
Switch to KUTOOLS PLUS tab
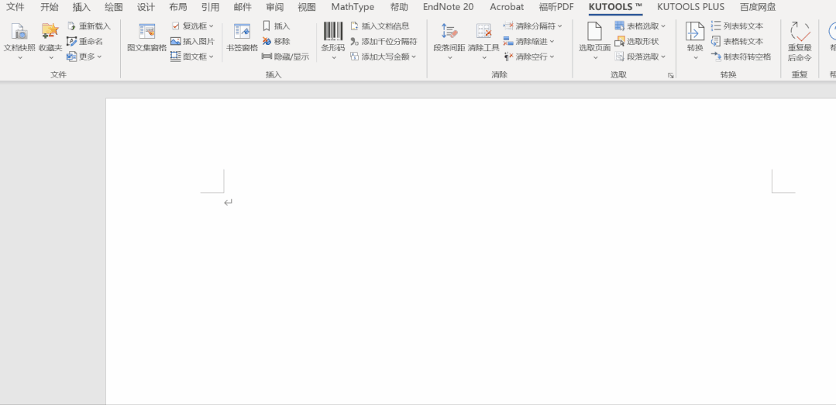pyautogui.click(x=690, y=7)
